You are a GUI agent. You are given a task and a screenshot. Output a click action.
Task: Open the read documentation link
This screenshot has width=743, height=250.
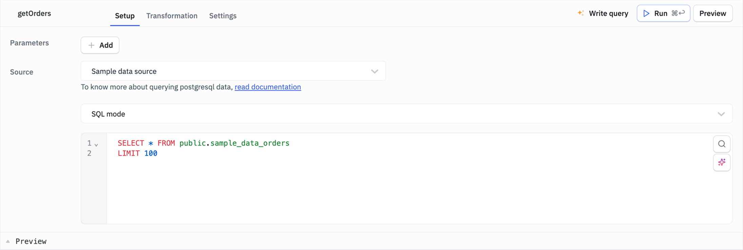tap(268, 87)
